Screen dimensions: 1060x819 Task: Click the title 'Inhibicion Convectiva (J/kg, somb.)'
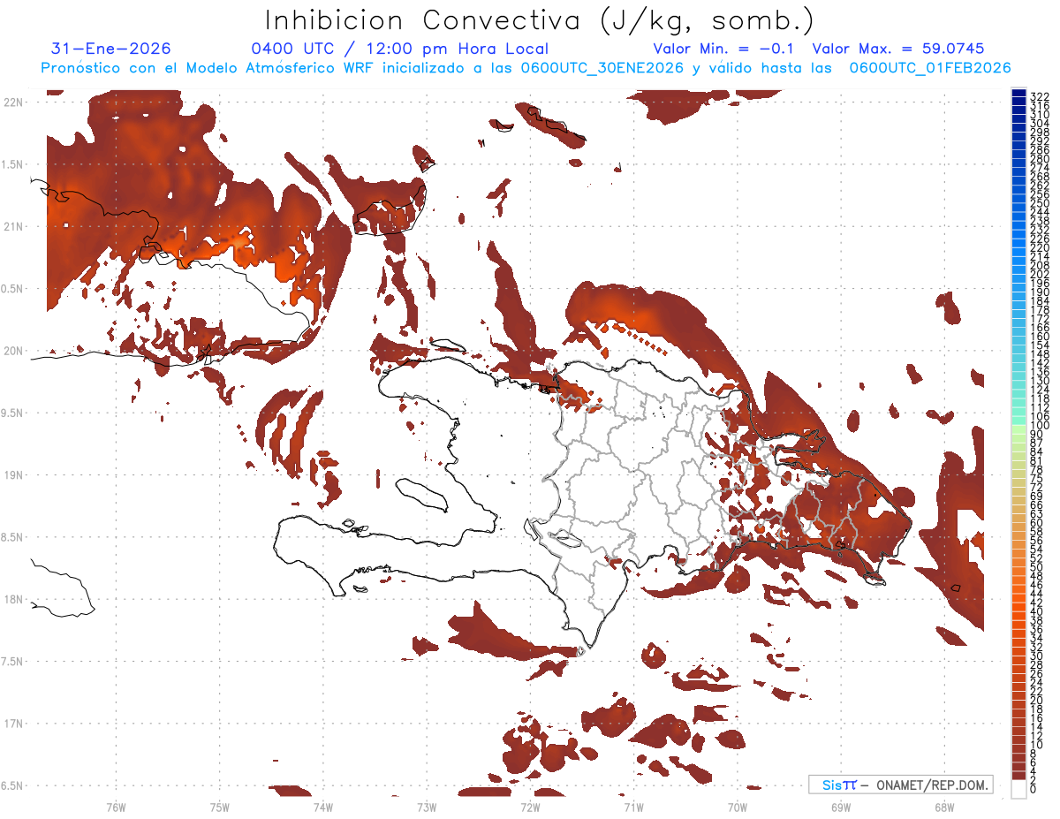point(540,21)
